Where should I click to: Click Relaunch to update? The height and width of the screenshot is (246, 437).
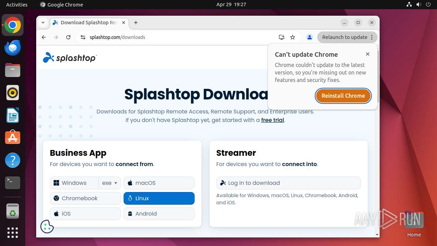(344, 37)
